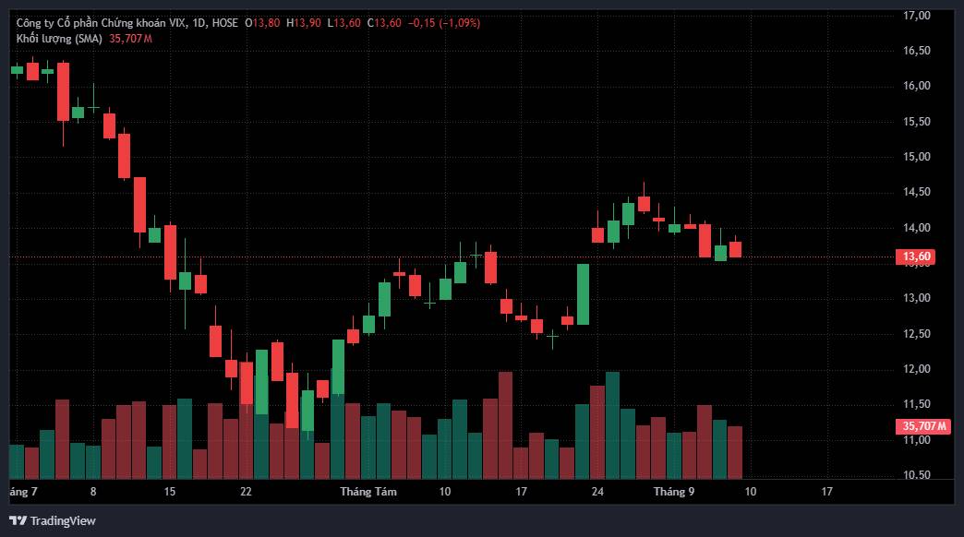Click the 14,50 price axis label
The height and width of the screenshot is (537, 964).
[917, 192]
